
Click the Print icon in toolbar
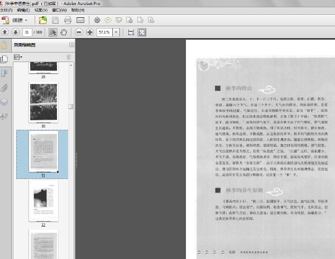tap(67, 20)
